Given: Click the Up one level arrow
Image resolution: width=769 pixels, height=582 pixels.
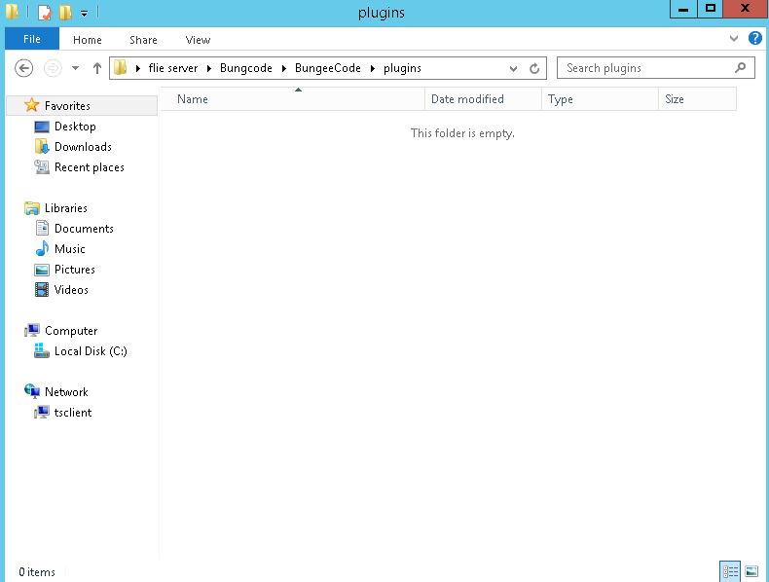Looking at the screenshot, I should coord(96,68).
